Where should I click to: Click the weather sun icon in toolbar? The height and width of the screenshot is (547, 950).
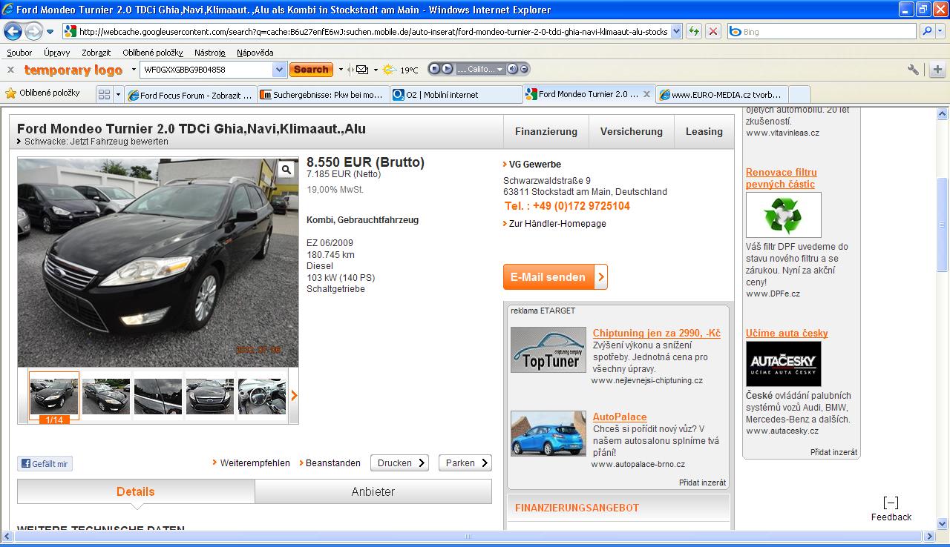click(390, 70)
